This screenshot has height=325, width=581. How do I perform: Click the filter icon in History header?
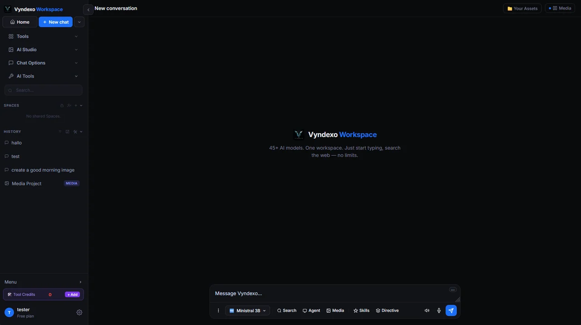60,132
